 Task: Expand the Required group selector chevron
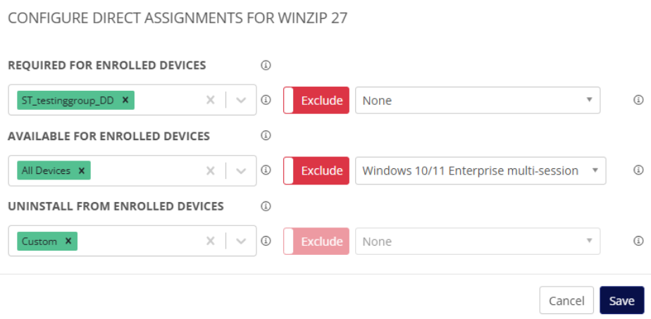242,100
